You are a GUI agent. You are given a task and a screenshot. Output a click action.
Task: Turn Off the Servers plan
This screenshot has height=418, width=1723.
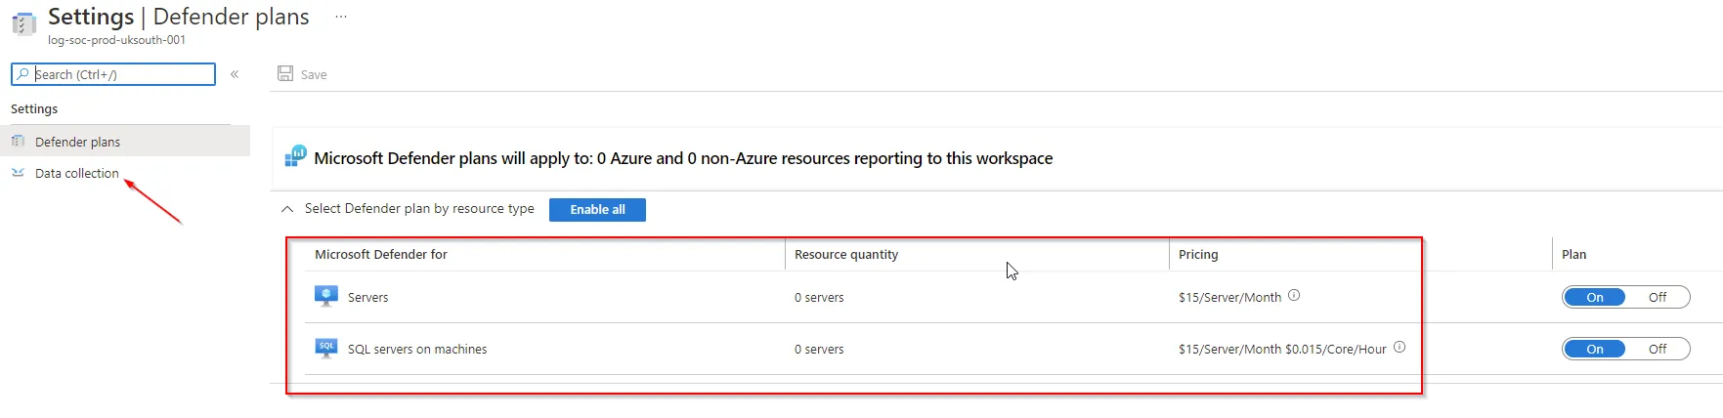(1658, 297)
